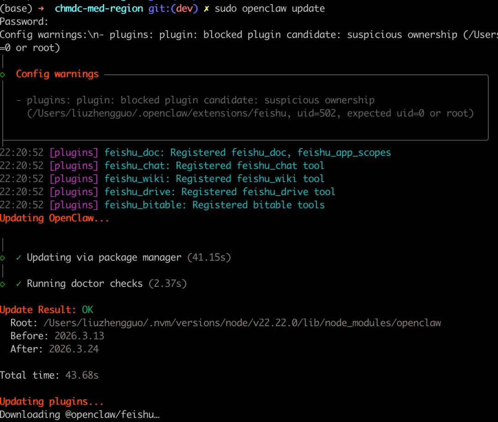Click the chmdc-med-region directory name
The width and height of the screenshot is (498, 422).
[99, 8]
